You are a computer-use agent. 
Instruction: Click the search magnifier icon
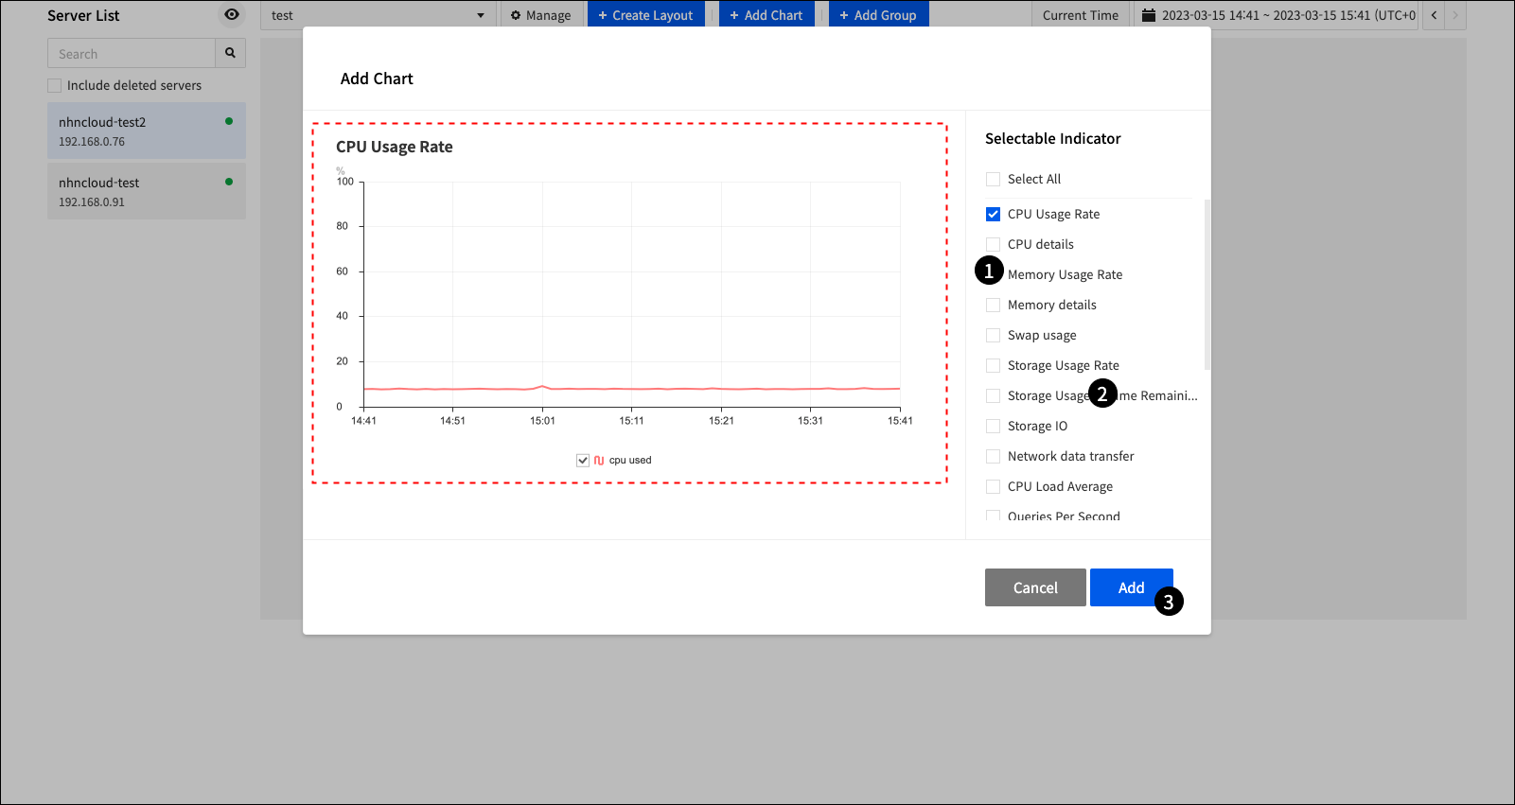(x=230, y=53)
